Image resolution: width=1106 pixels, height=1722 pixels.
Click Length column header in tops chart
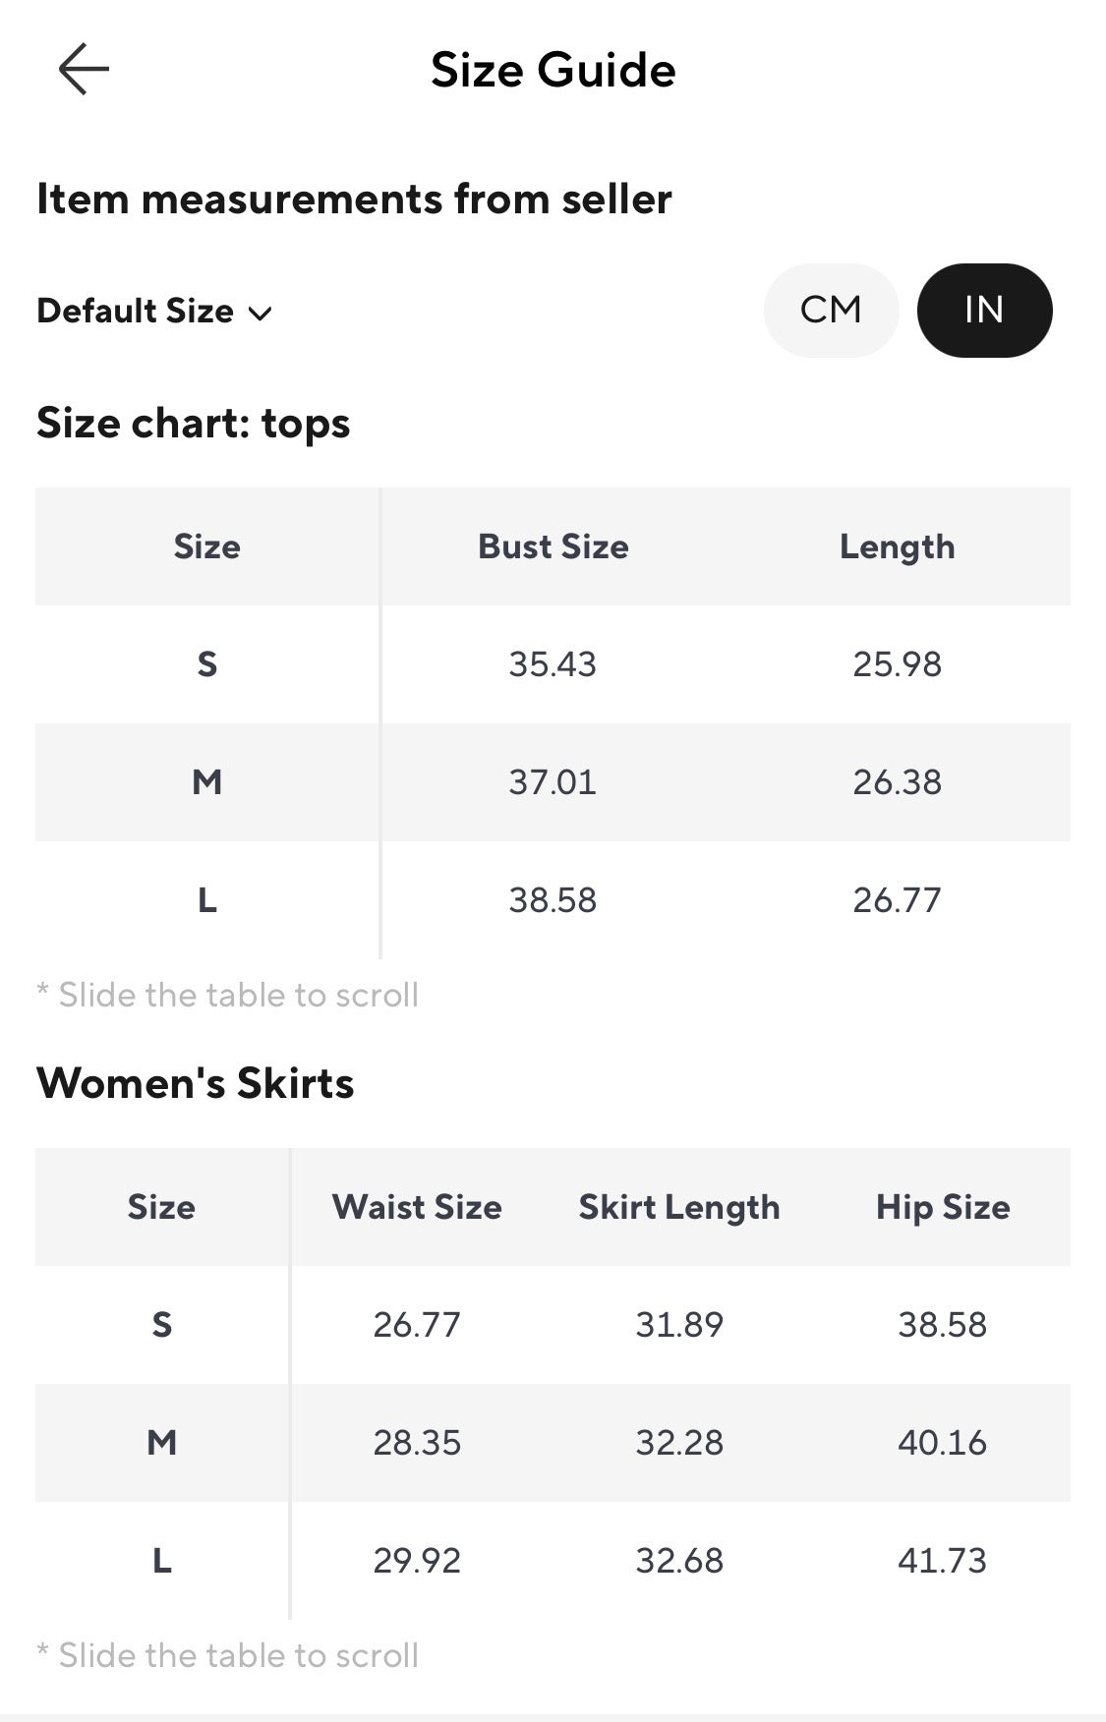tap(897, 547)
